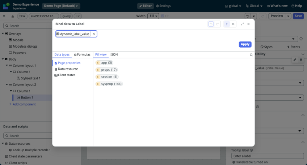This screenshot has width=307, height=165.
Task: Select Look up multiple records 1
Action: pos(30,150)
